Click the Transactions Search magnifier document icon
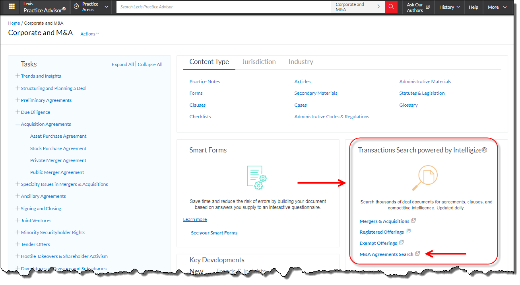 point(425,177)
